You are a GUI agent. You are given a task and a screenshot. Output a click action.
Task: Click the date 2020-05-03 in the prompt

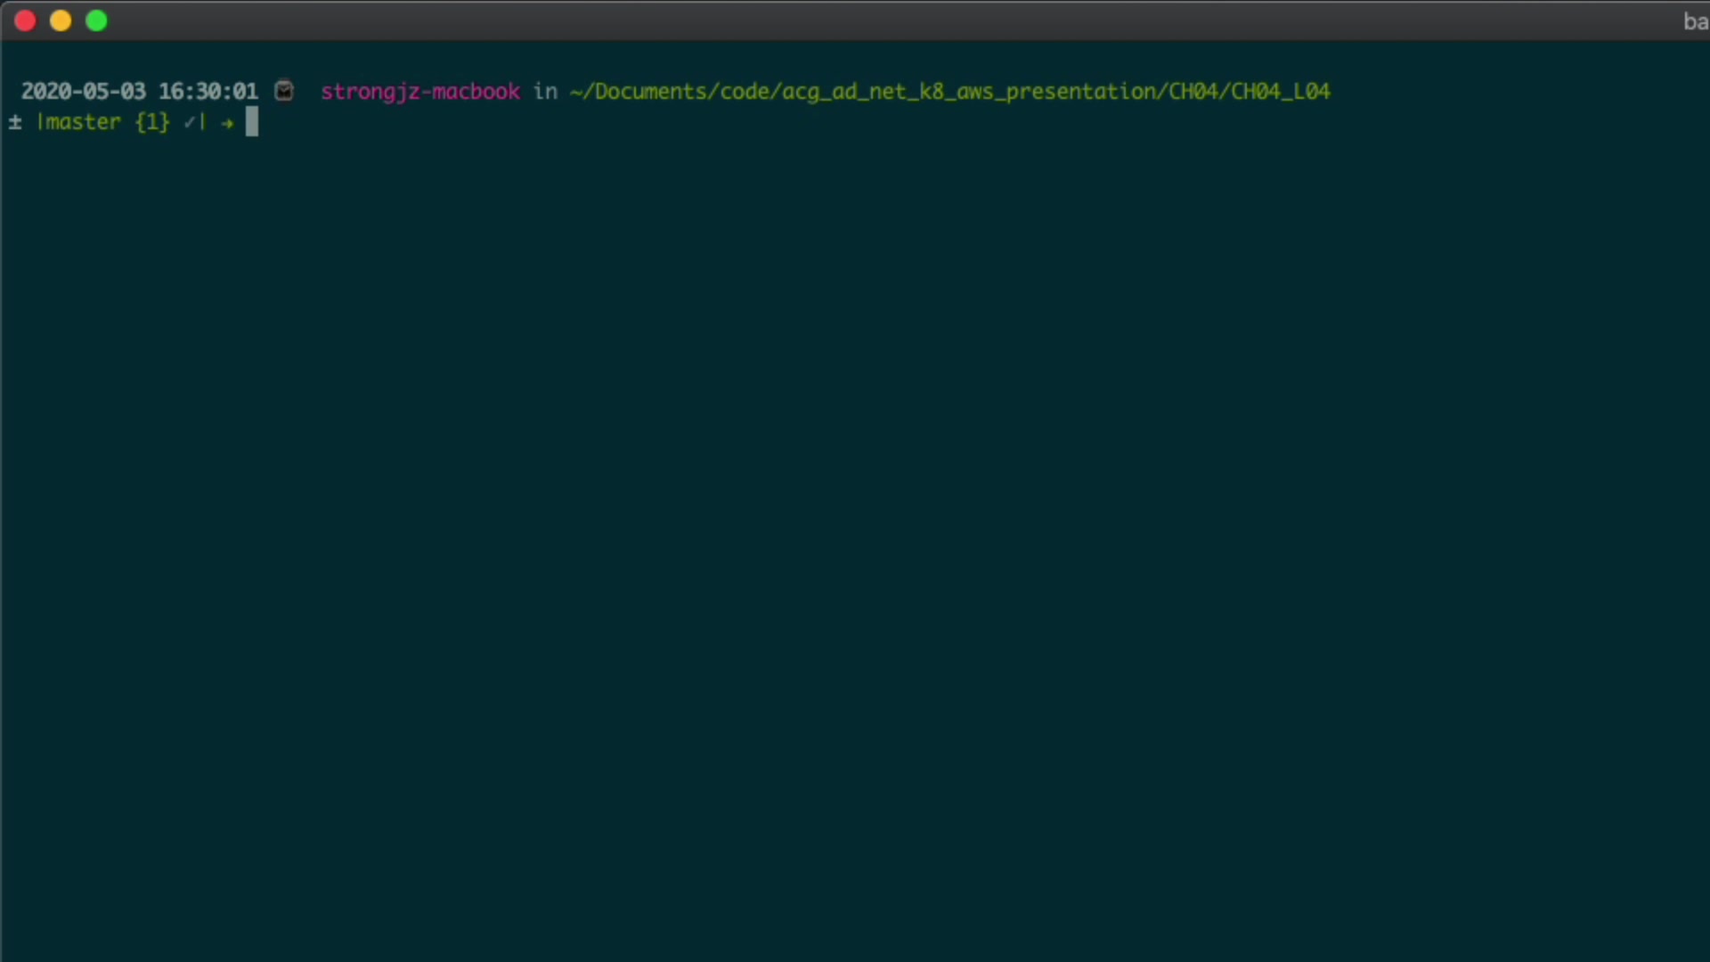click(83, 91)
